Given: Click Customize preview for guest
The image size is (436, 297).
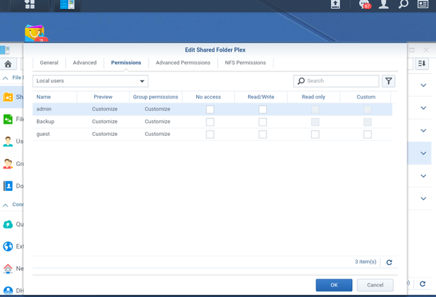Looking at the screenshot, I should pyautogui.click(x=104, y=134).
